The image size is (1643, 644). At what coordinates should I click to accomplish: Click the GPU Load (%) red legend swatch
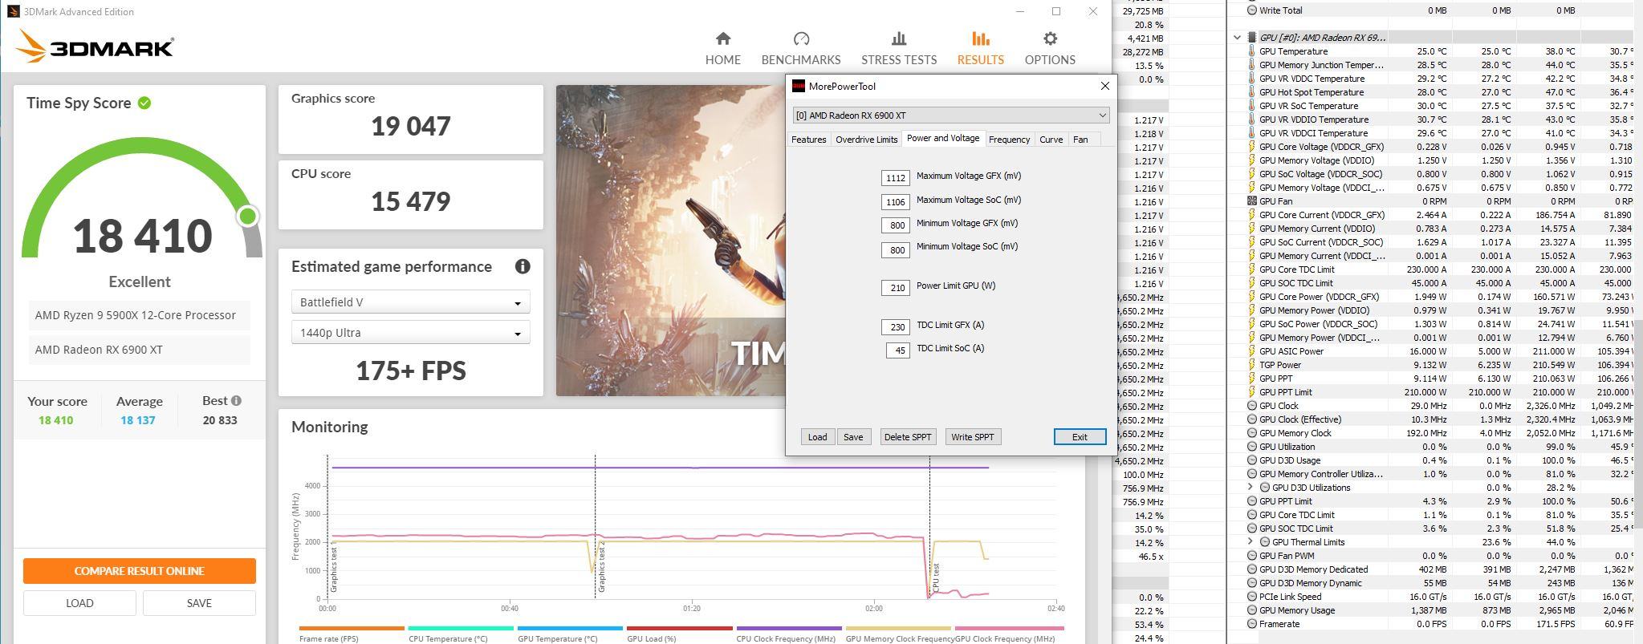[x=679, y=629]
